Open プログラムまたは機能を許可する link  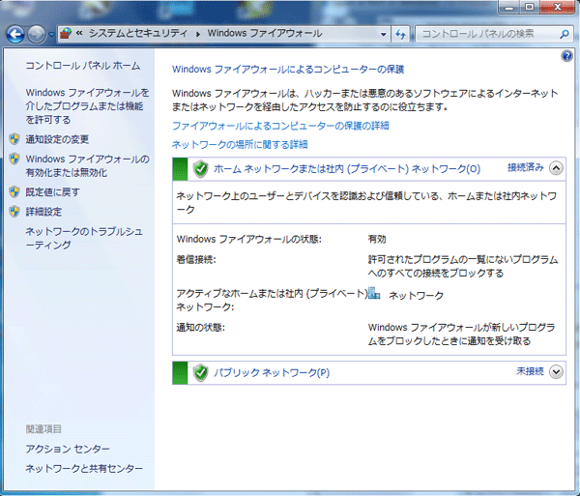[87, 106]
